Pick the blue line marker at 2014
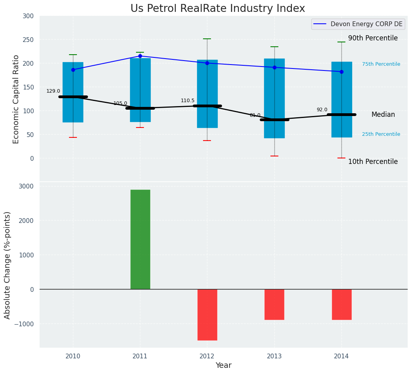The height and width of the screenshot is (373, 412). (341, 72)
